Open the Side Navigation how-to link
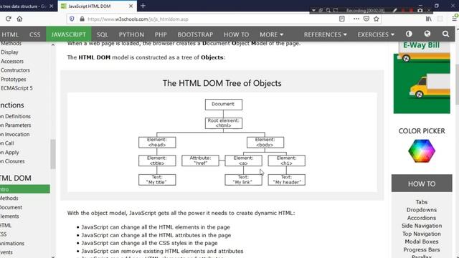 pyautogui.click(x=422, y=226)
